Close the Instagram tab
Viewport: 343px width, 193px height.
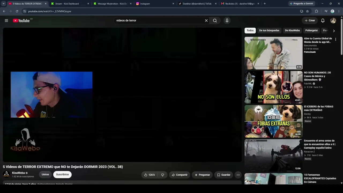click(173, 4)
